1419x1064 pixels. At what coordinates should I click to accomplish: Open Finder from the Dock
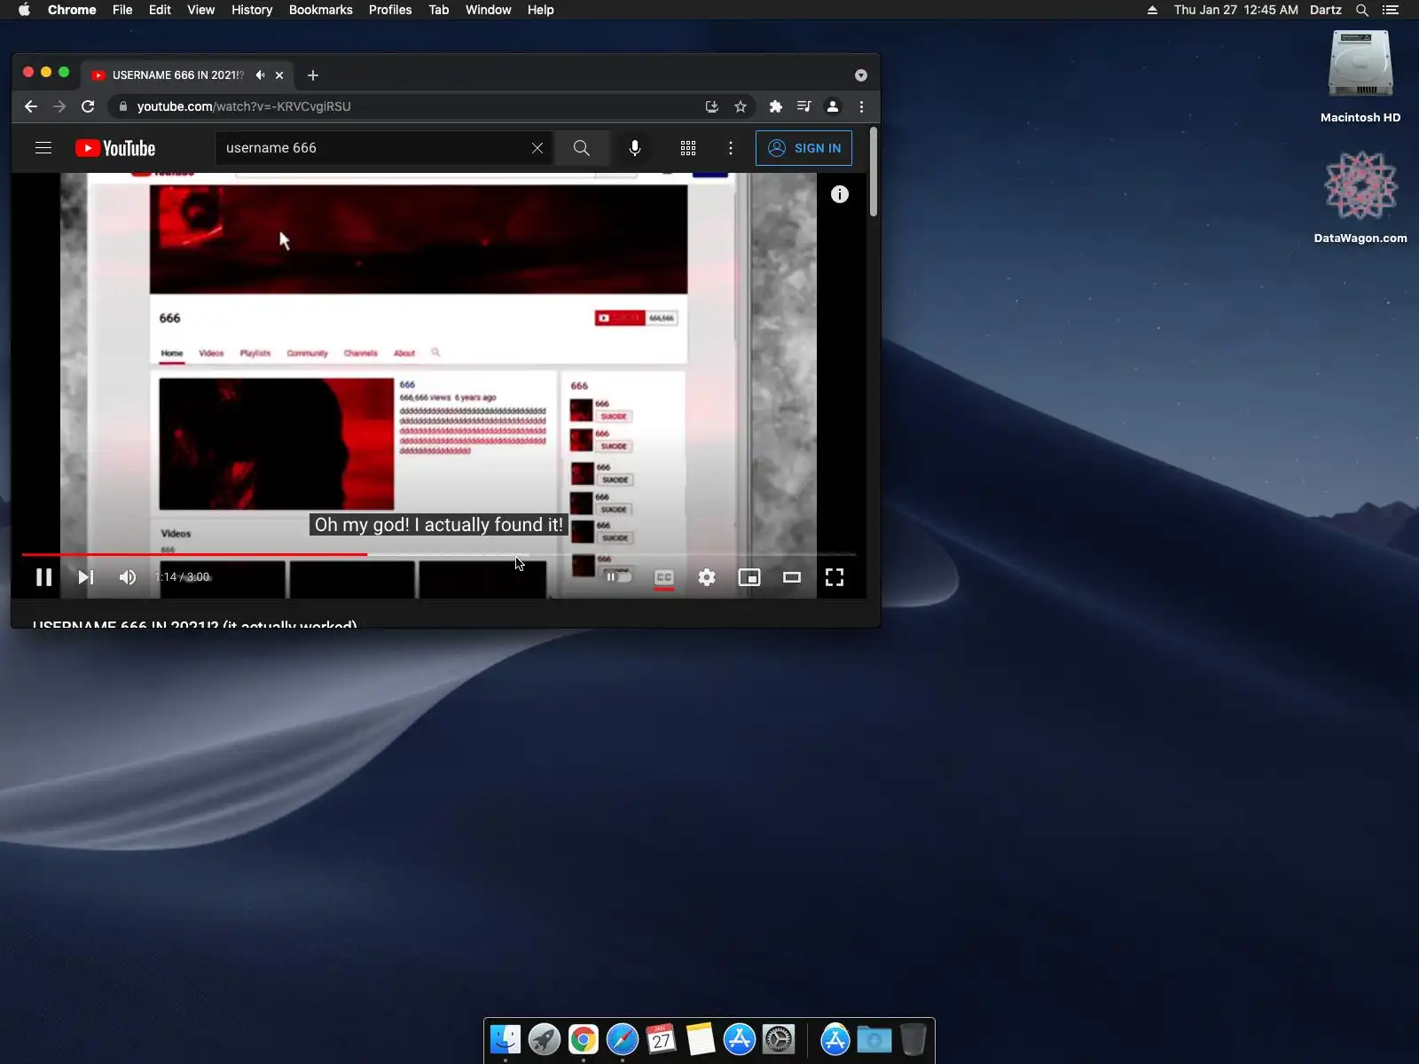click(506, 1039)
